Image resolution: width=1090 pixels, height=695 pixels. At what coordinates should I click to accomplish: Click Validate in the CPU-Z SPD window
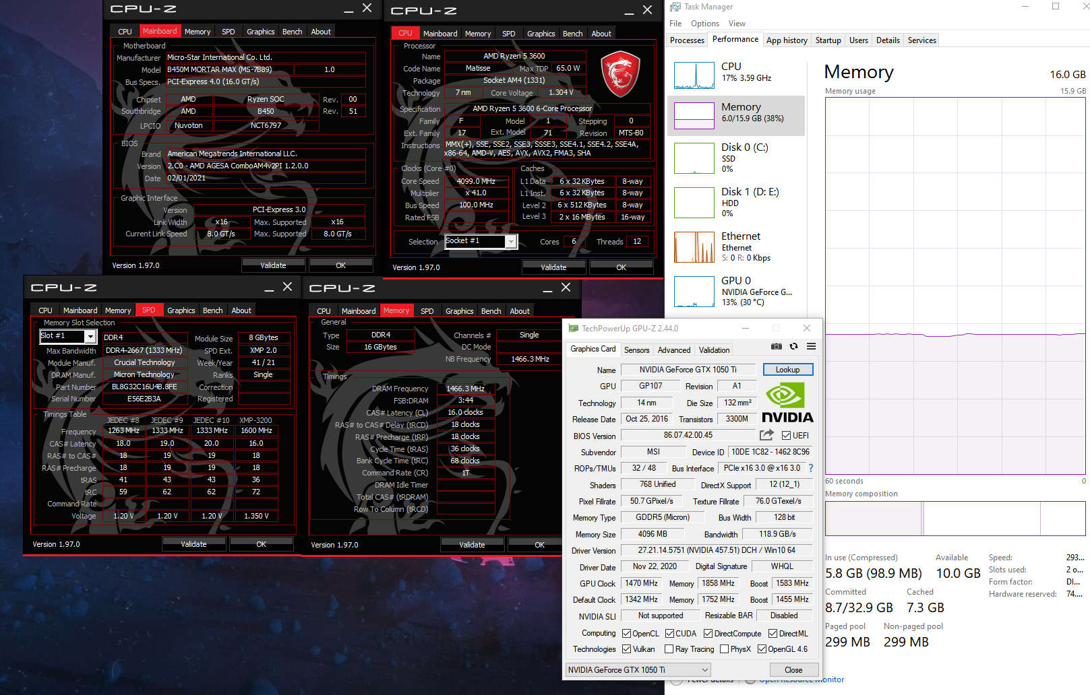click(193, 543)
